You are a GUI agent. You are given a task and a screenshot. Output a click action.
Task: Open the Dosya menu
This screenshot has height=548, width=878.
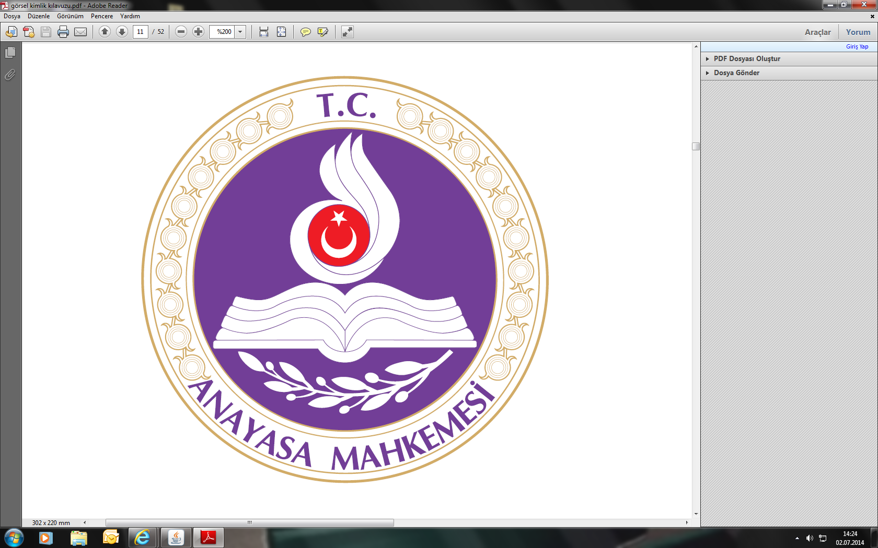(x=12, y=16)
